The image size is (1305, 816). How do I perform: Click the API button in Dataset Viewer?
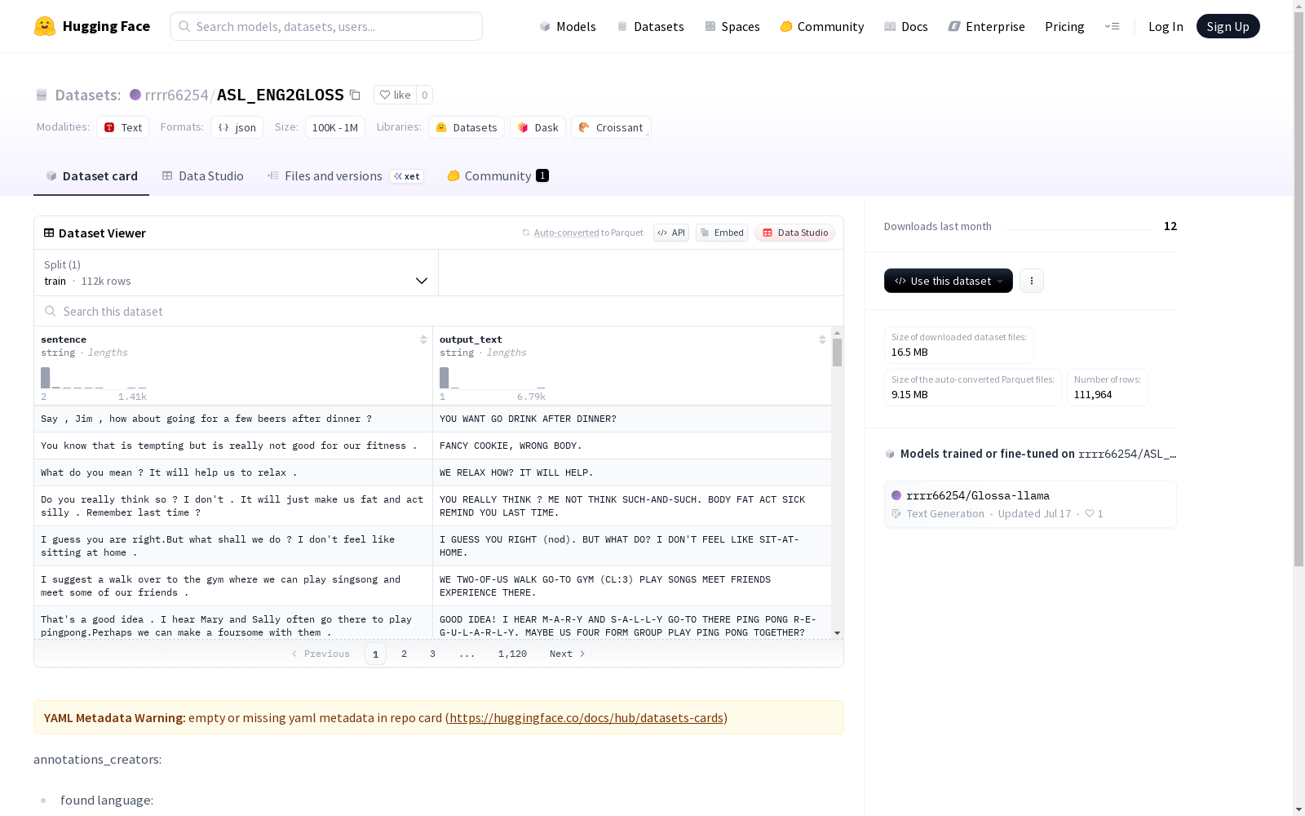(671, 233)
